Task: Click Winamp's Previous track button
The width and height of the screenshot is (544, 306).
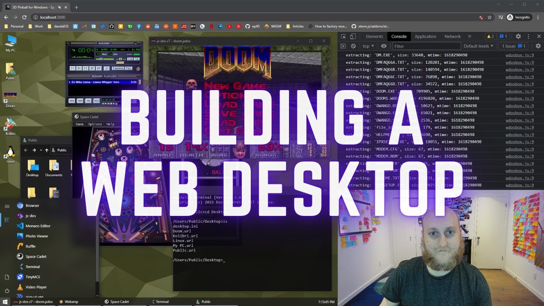Action: tap(73, 68)
